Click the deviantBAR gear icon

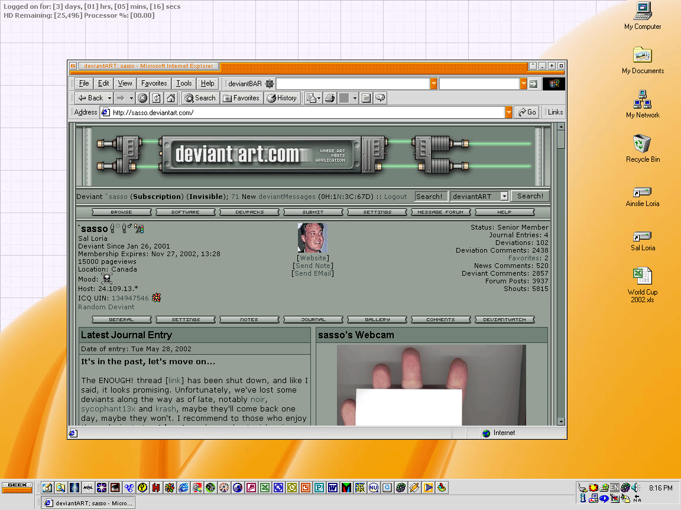click(270, 84)
